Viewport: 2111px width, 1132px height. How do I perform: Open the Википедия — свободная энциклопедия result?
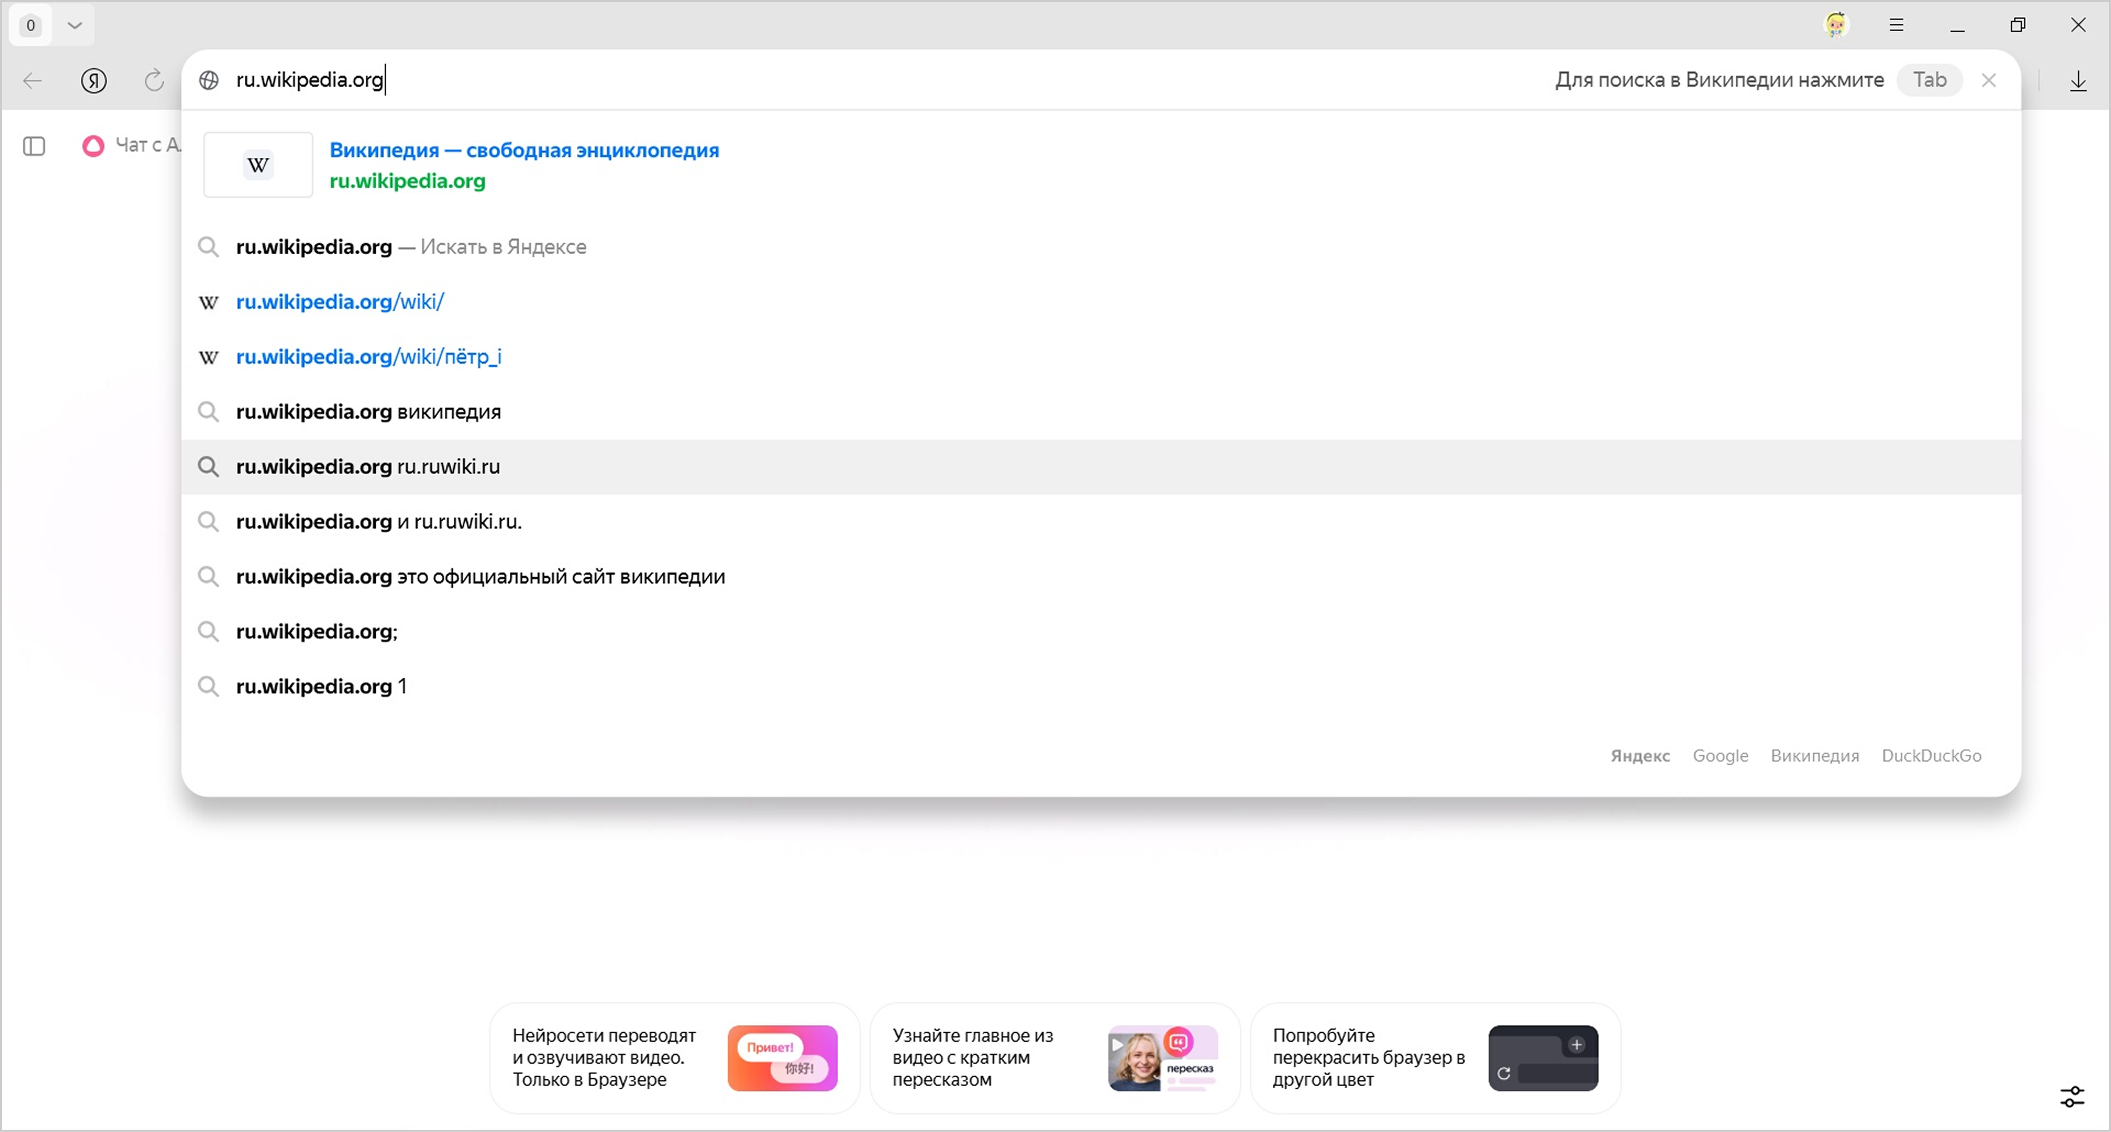[x=524, y=151]
